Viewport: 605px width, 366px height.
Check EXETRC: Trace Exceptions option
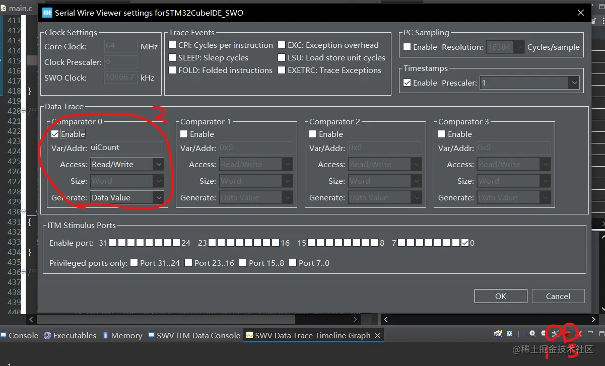coord(282,70)
